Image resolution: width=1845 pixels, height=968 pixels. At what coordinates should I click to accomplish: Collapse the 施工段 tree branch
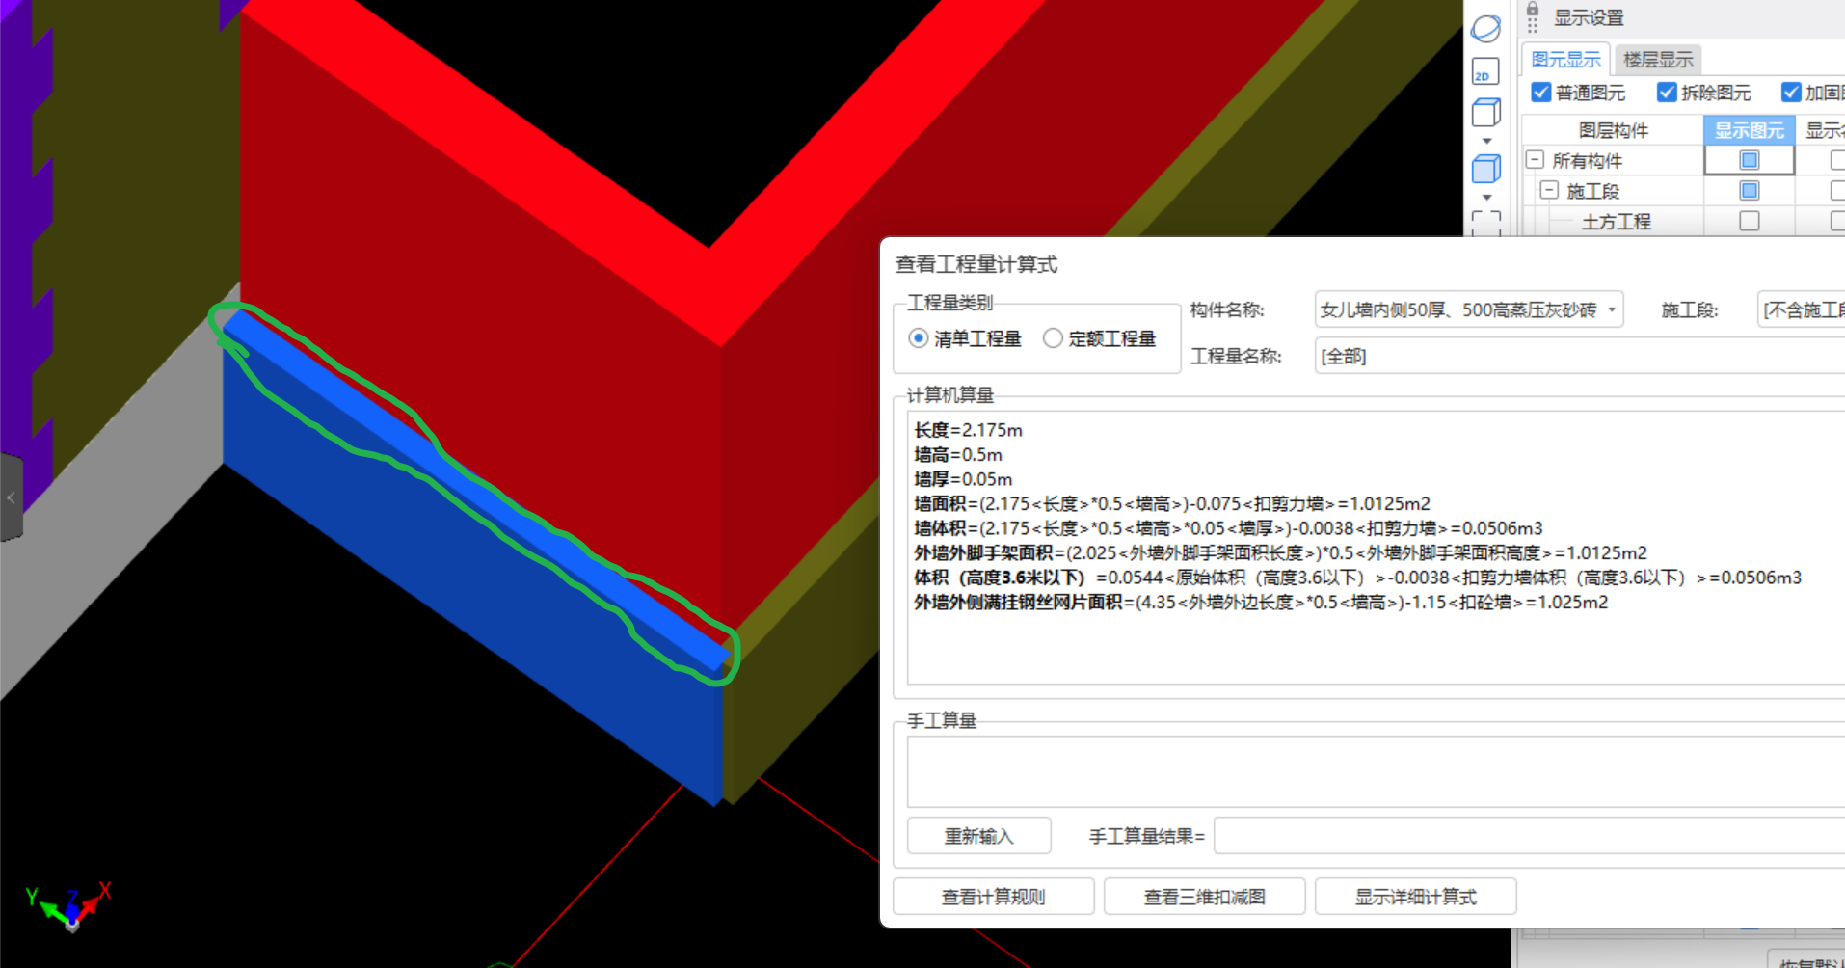(1549, 190)
